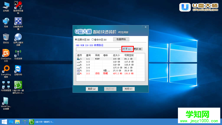Click the red 活动 status cell

click(97, 73)
